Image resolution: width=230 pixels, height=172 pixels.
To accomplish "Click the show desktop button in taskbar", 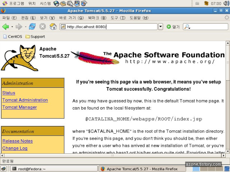I will (x=4, y=169).
